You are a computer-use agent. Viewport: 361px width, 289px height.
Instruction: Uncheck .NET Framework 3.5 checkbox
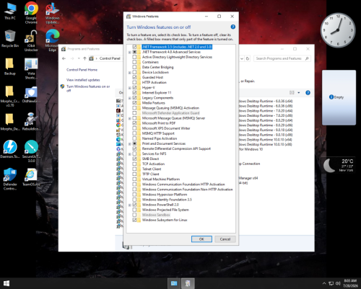click(x=134, y=47)
